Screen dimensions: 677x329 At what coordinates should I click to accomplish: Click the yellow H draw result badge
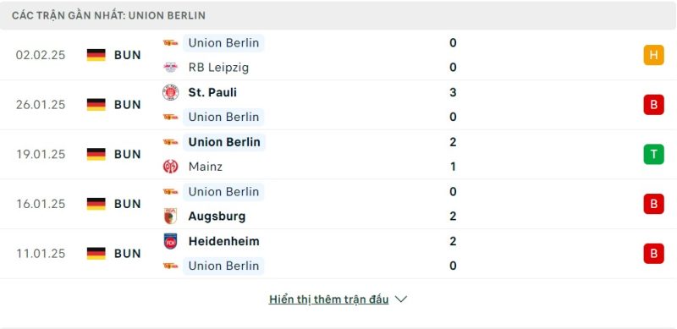653,55
